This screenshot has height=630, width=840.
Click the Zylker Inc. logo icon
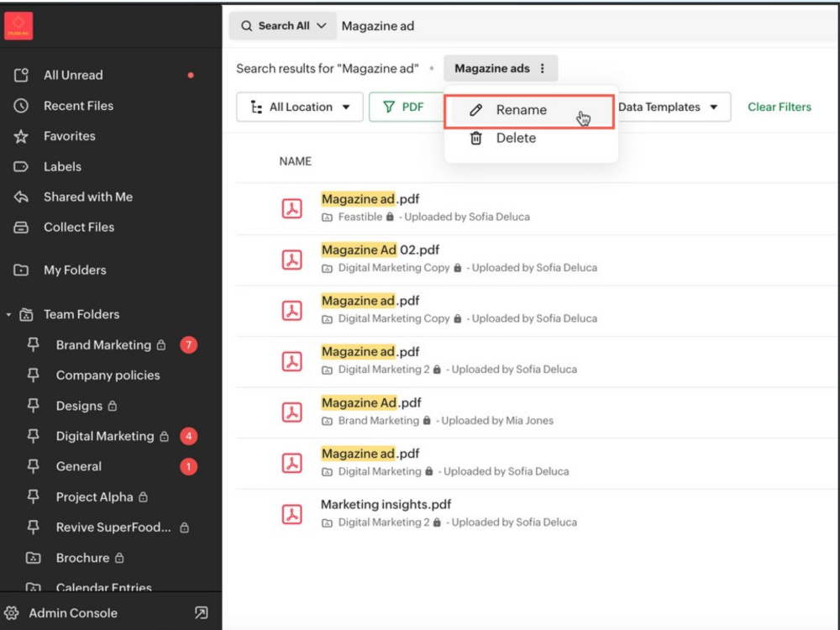(18, 25)
